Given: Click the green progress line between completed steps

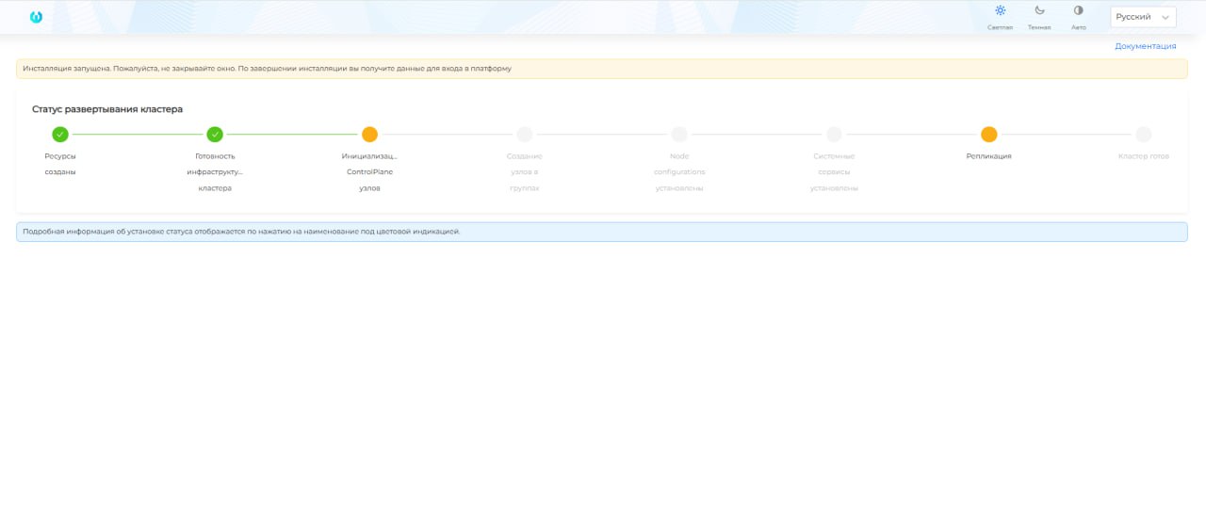Looking at the screenshot, I should coord(138,135).
